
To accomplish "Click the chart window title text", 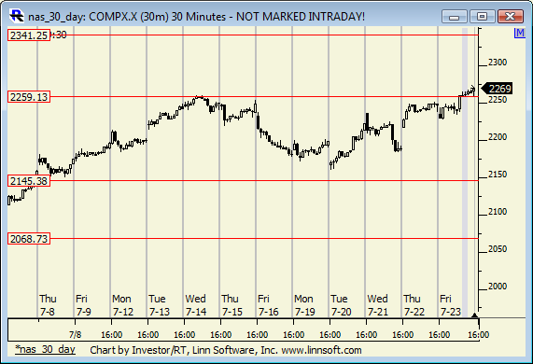I will click(196, 16).
